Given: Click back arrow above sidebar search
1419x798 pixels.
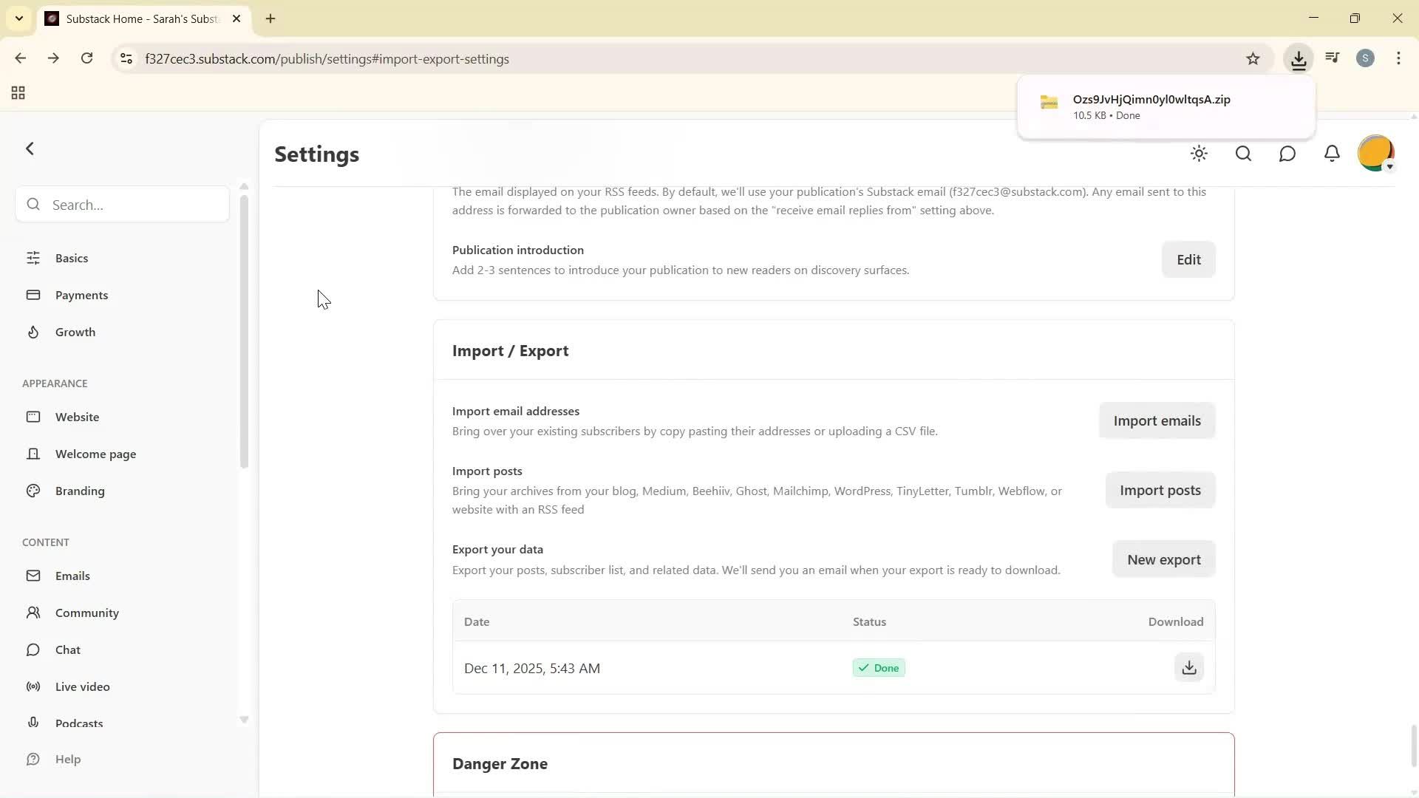Looking at the screenshot, I should pos(30,149).
